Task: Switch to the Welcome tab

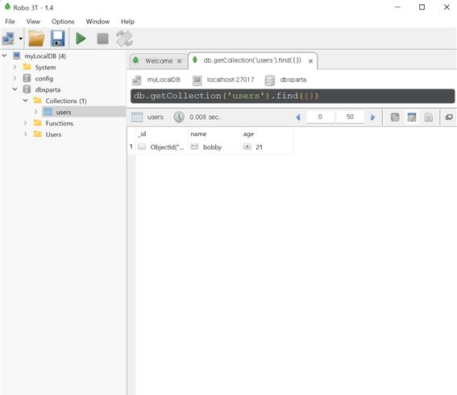Action: (159, 61)
